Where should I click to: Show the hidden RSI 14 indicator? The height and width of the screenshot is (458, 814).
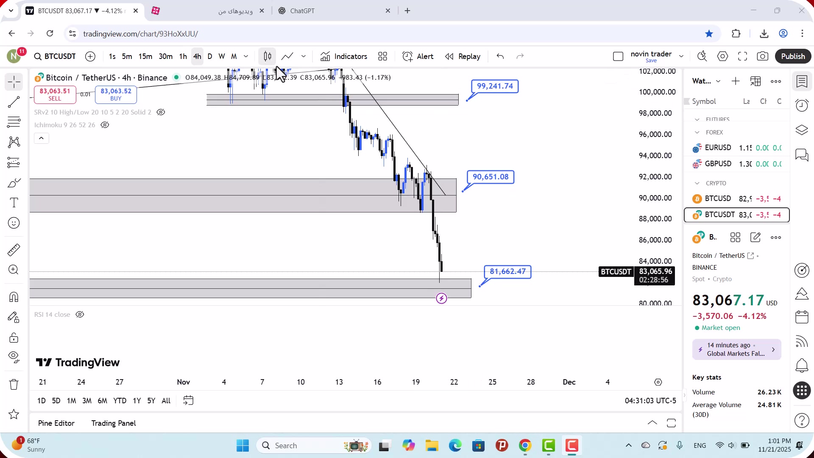(80, 315)
